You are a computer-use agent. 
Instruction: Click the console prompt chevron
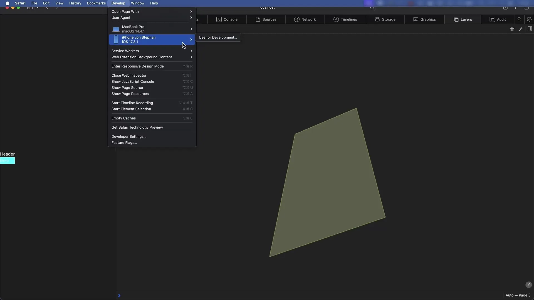(119, 296)
